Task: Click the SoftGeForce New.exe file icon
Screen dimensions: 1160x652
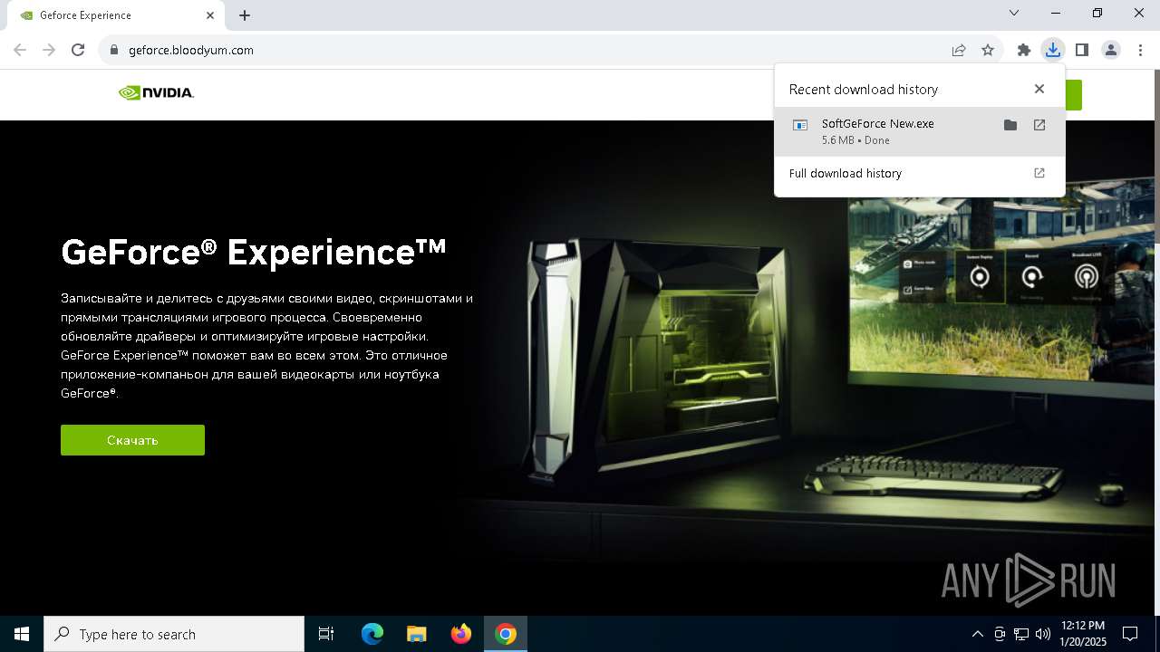Action: pyautogui.click(x=800, y=126)
